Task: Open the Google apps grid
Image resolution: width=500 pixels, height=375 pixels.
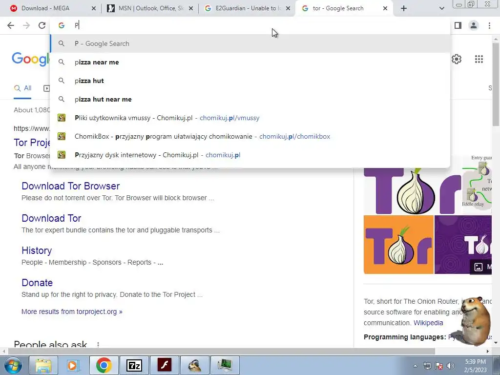Action: 479,59
